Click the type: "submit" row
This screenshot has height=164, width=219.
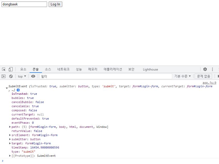coord(23,152)
